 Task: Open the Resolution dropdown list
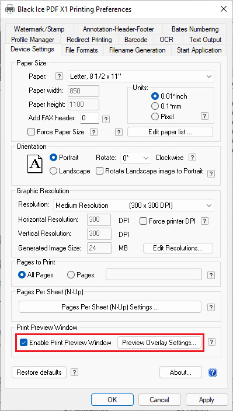point(134,206)
